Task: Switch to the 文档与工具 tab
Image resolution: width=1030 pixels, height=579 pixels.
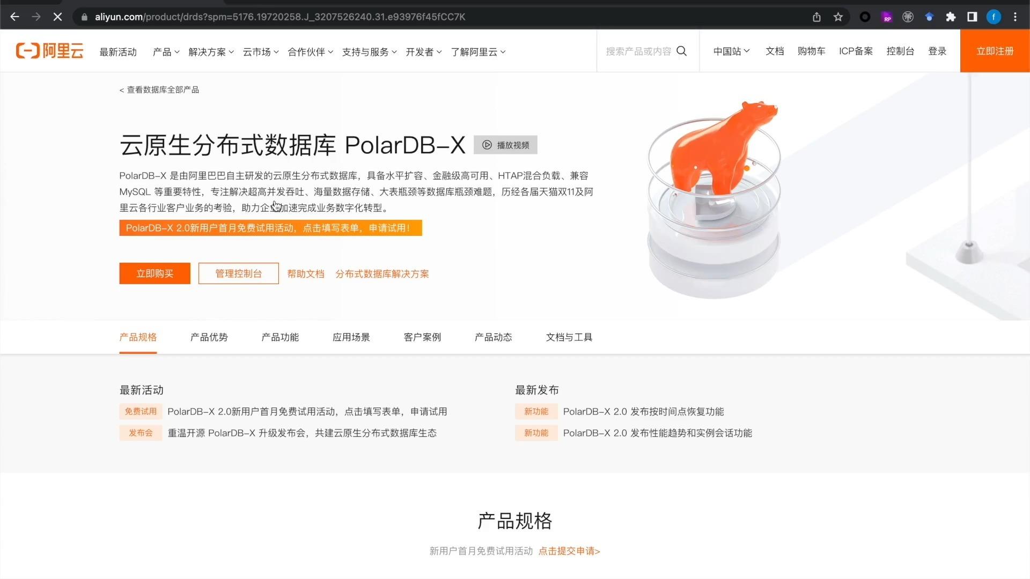Action: click(x=569, y=337)
